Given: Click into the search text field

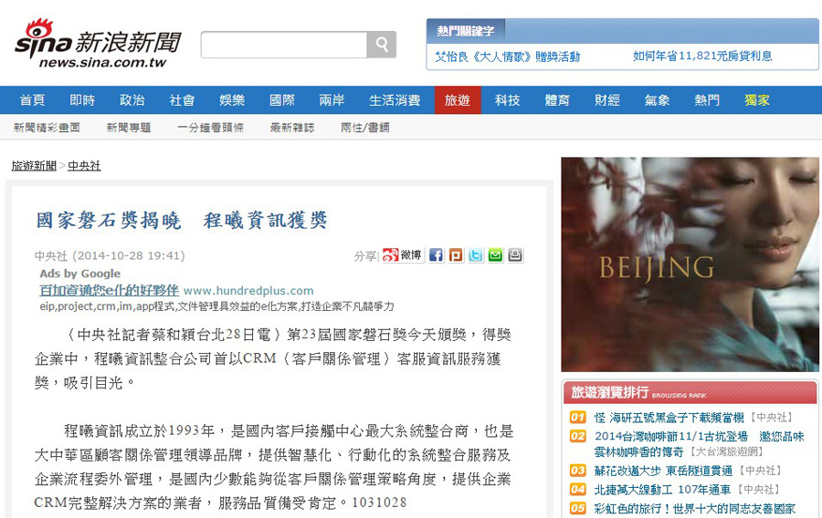Looking at the screenshot, I should click(284, 45).
